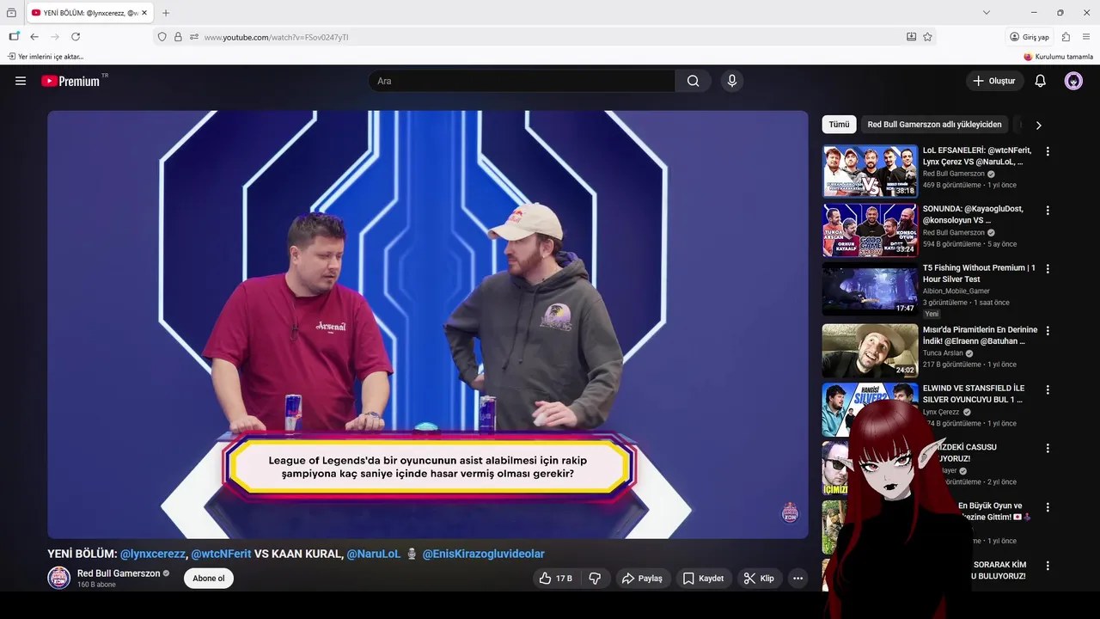Open the 'T5 Fishing Without Premium' title
The image size is (1100, 619).
click(x=979, y=273)
